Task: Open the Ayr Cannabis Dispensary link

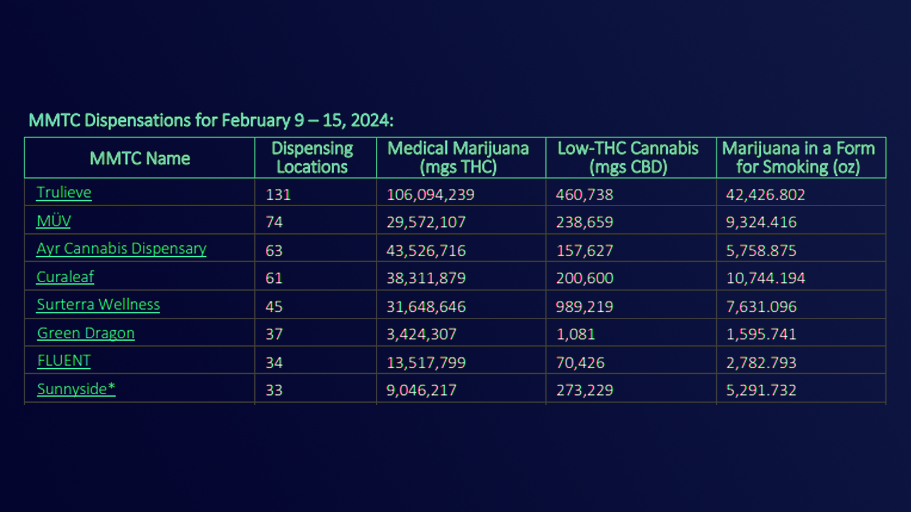Action: tap(121, 249)
